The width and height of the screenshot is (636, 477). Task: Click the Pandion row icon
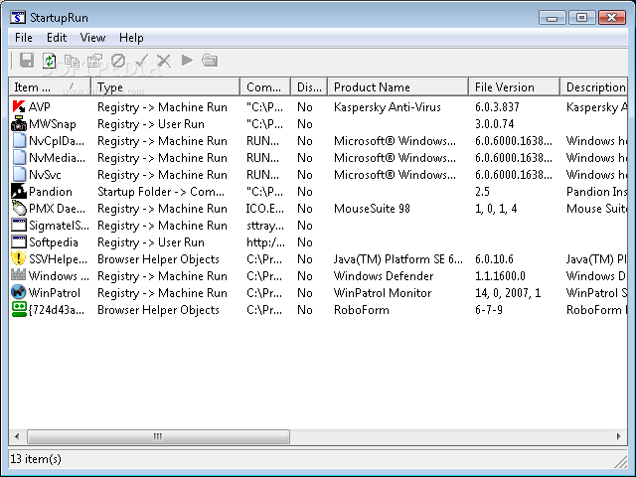click(x=19, y=191)
